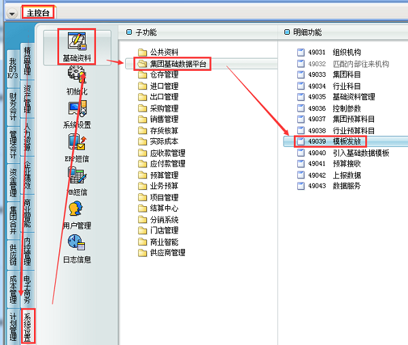Select the 存货核算 folder icon
Image resolution: width=408 pixels, height=345 pixels.
coord(142,130)
